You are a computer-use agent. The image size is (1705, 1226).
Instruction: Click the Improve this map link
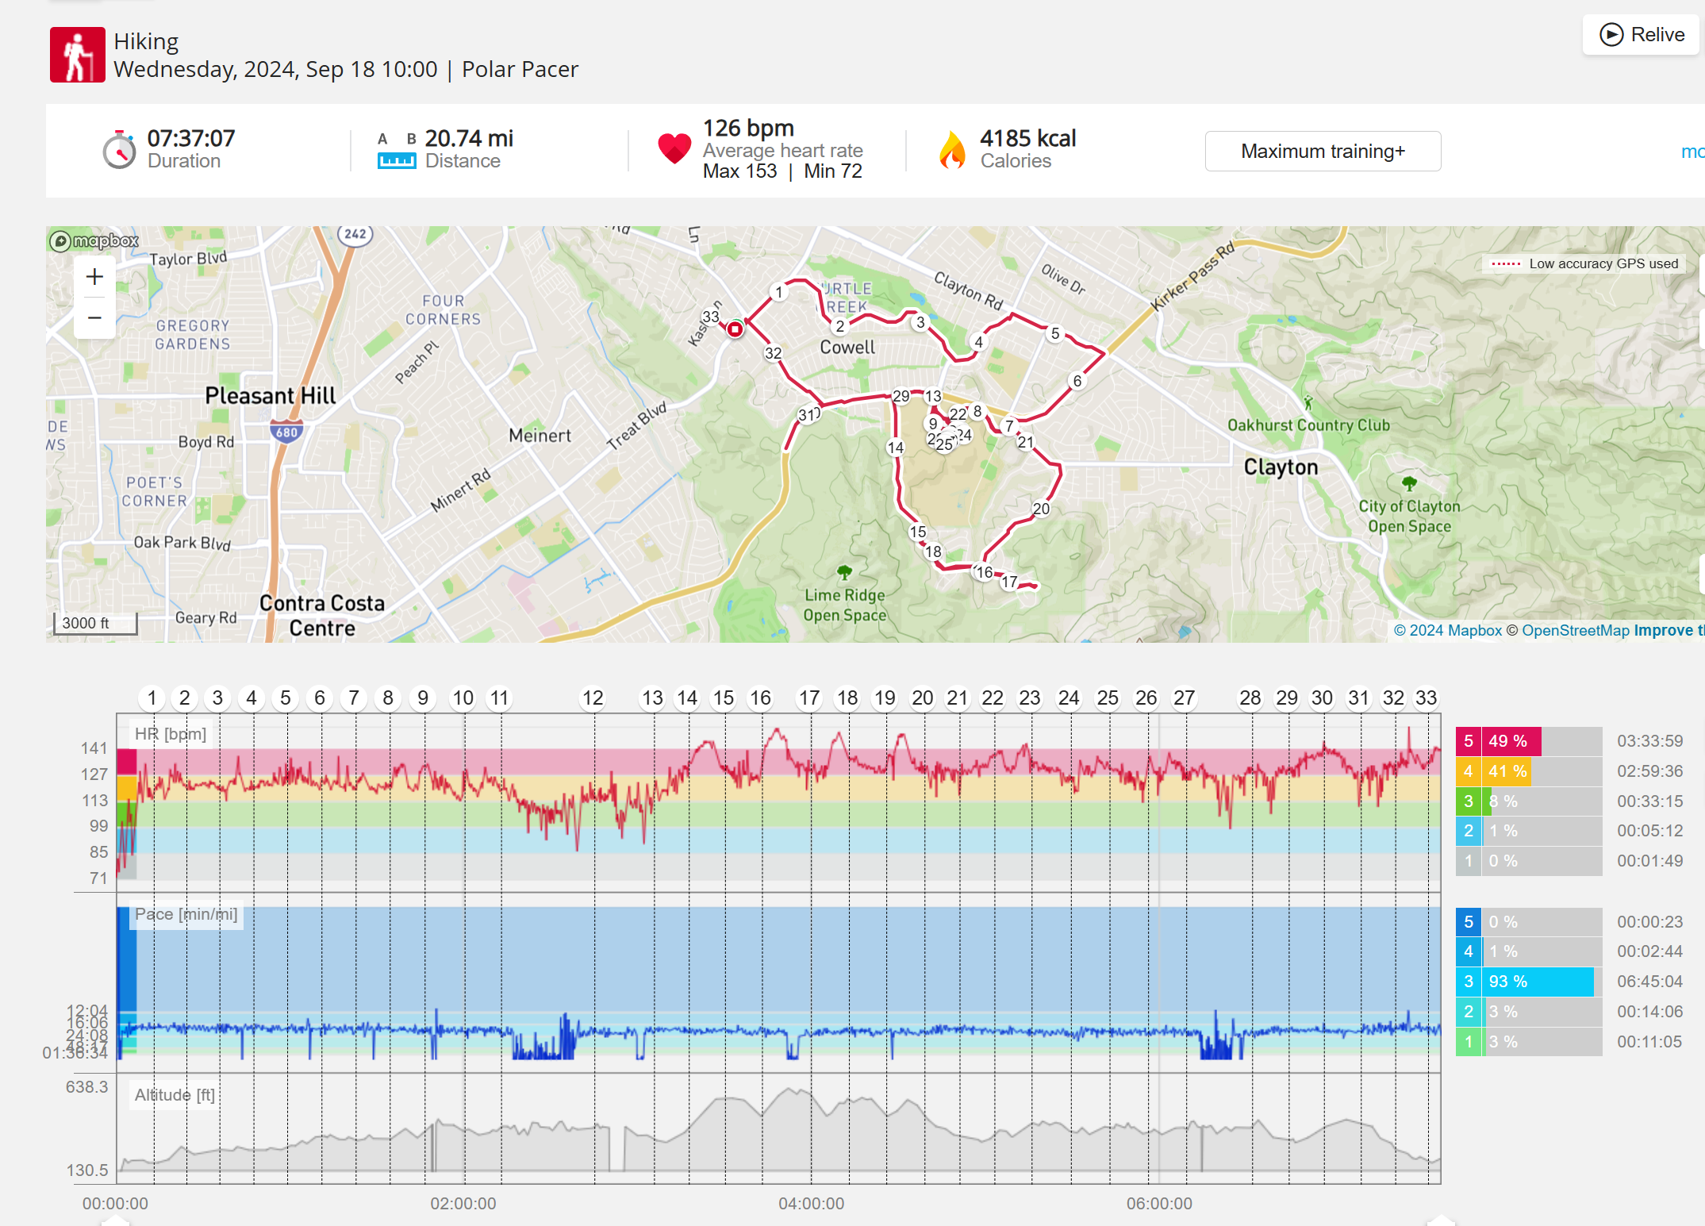tap(1668, 630)
